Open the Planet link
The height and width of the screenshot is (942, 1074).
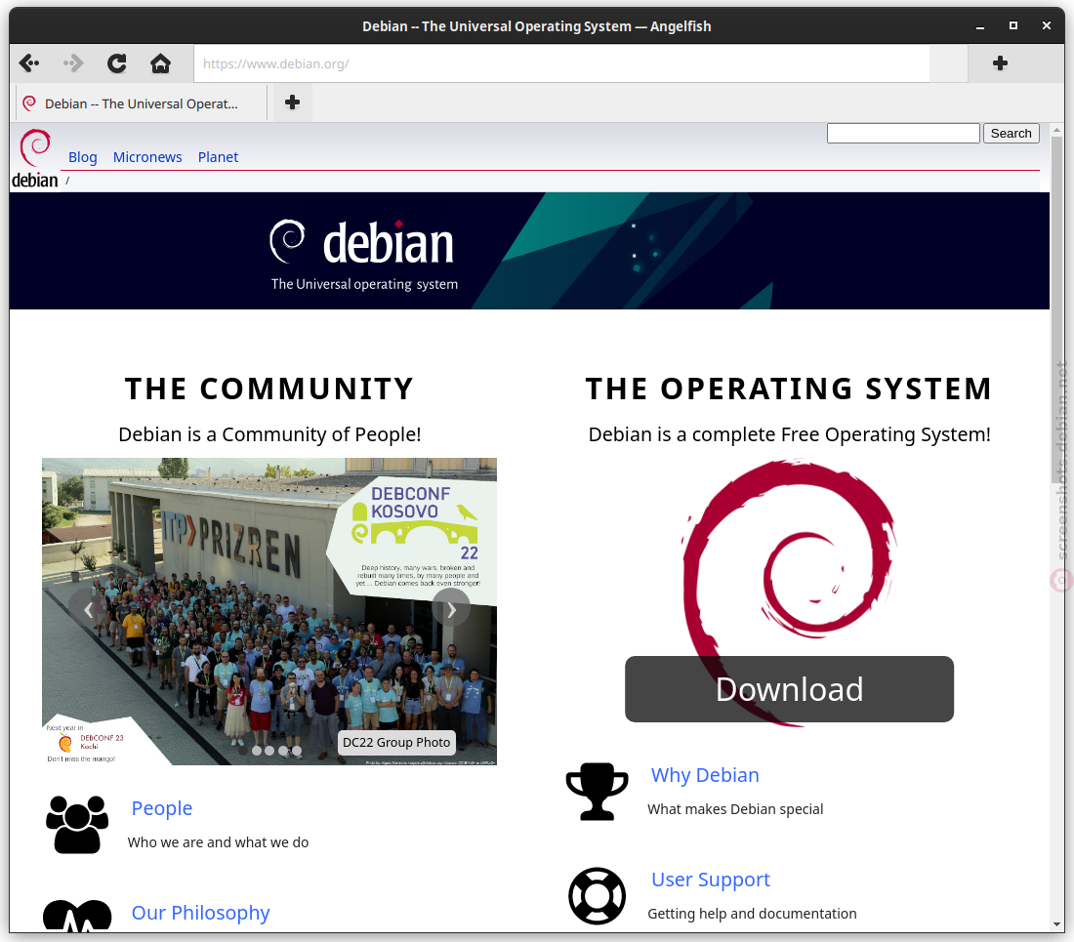(x=218, y=157)
